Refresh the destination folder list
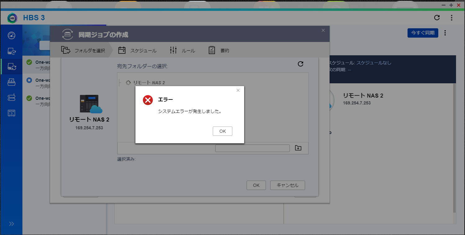Screen dimensions: 465x235 (300, 64)
